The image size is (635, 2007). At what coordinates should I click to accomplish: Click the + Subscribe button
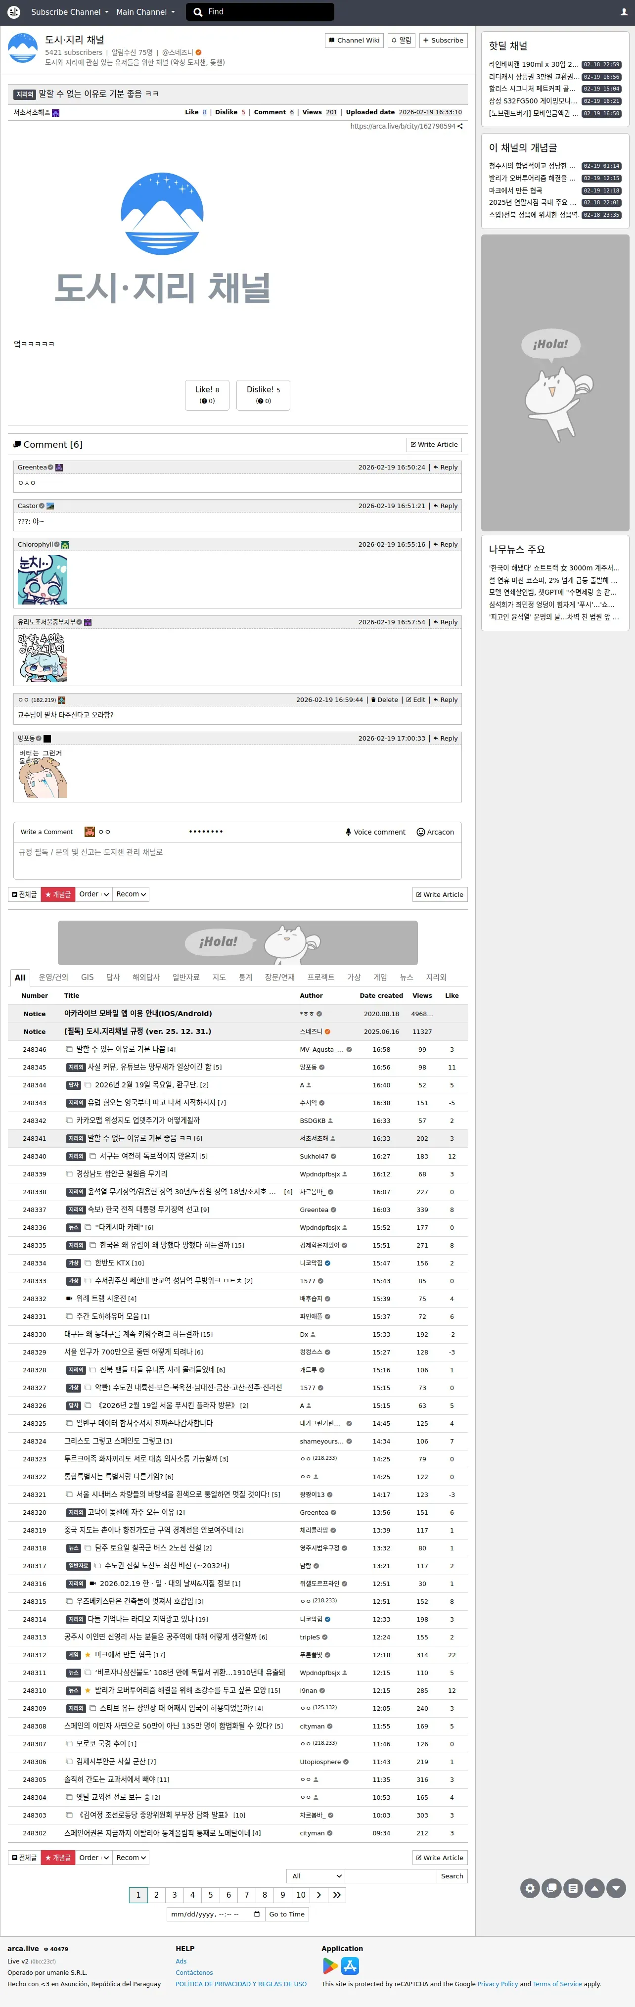pos(443,40)
